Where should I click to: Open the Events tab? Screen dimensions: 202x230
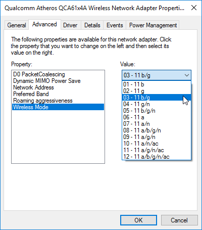pos(115,25)
